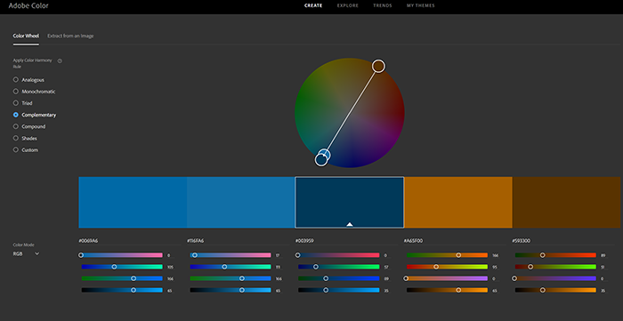Screen dimensions: 623x321
Task: Click the white base color triangle marker
Action: point(350,224)
